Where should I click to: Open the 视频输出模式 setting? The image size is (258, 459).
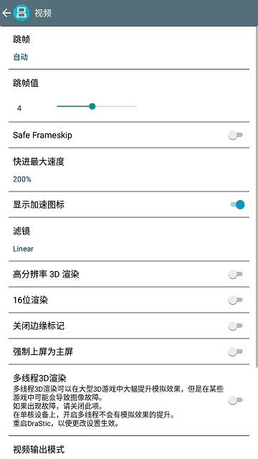(x=129, y=448)
